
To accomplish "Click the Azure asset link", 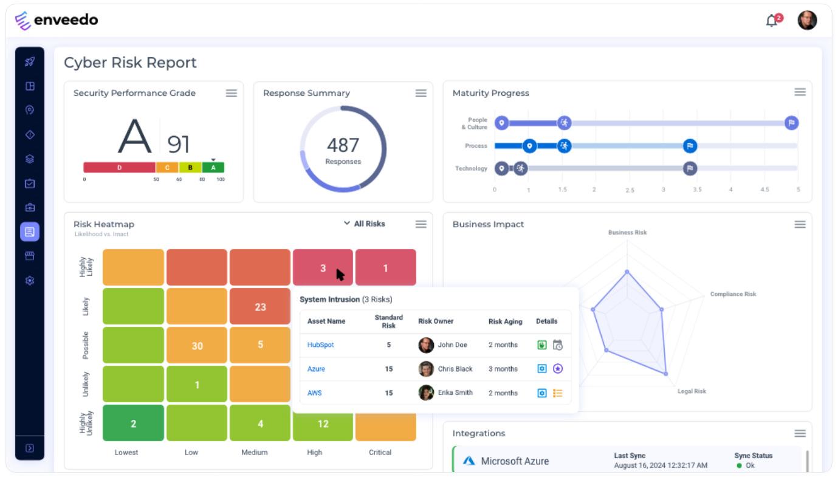I will (316, 369).
